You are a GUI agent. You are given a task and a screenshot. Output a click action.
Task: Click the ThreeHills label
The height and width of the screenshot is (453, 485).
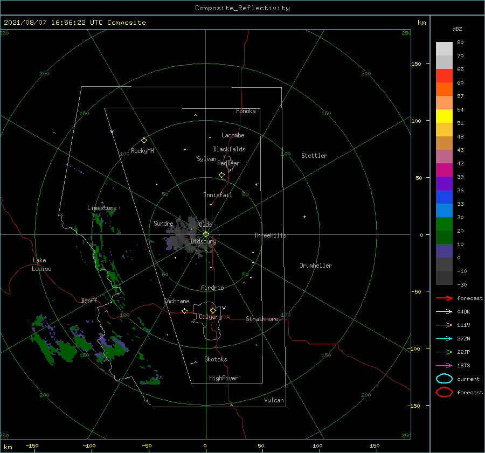[x=270, y=235]
